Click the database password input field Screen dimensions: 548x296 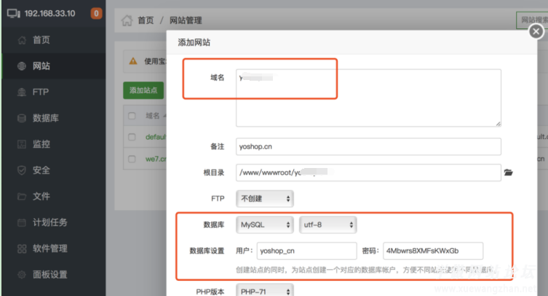point(432,250)
